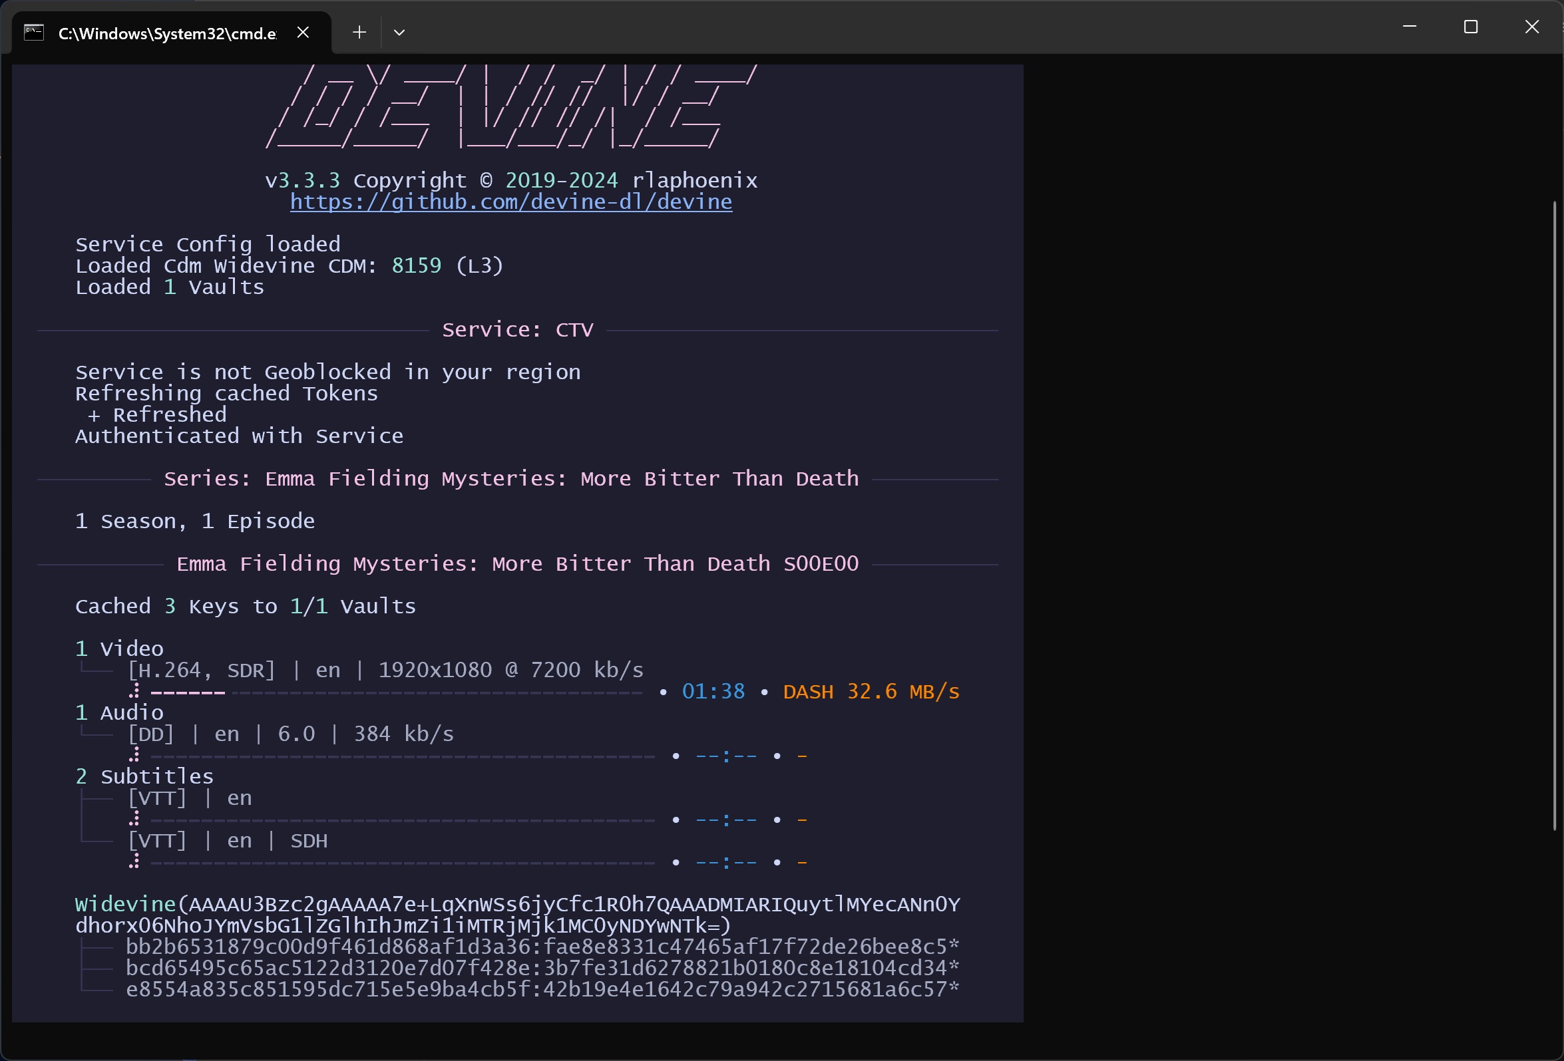Open the github.com/devine-dl/devine link

click(x=510, y=202)
